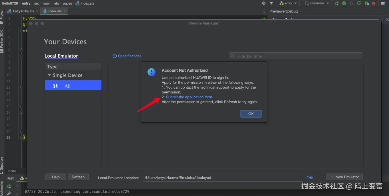Close the Index.ets editor tab

pos(65,11)
